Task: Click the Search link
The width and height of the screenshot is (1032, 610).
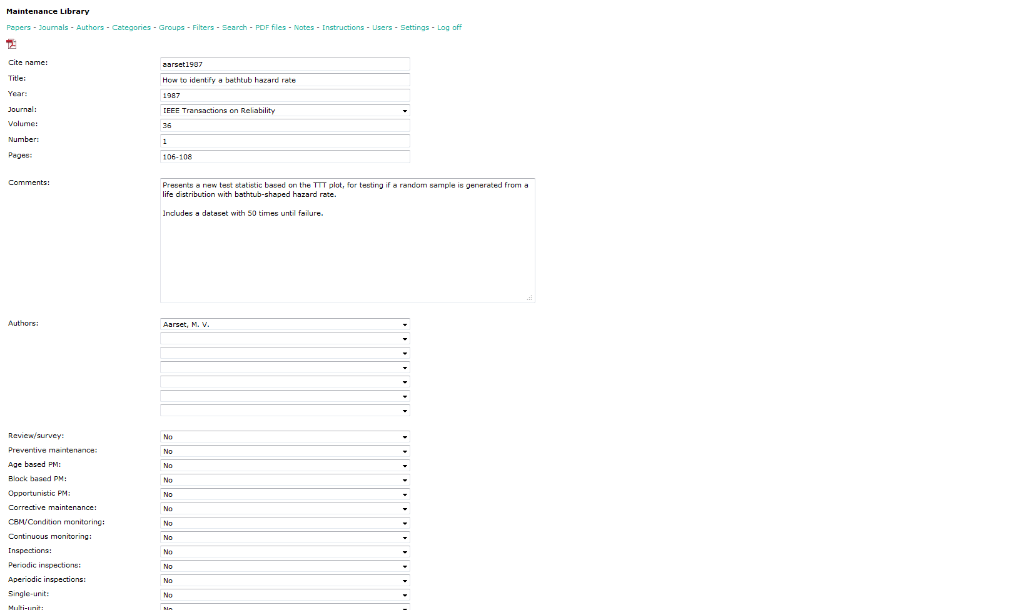Action: click(235, 27)
